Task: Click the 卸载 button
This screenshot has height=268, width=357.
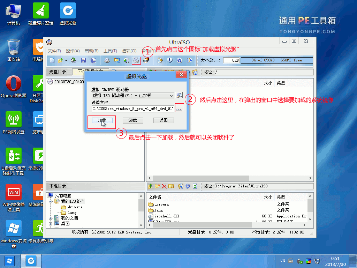Action: (x=133, y=120)
